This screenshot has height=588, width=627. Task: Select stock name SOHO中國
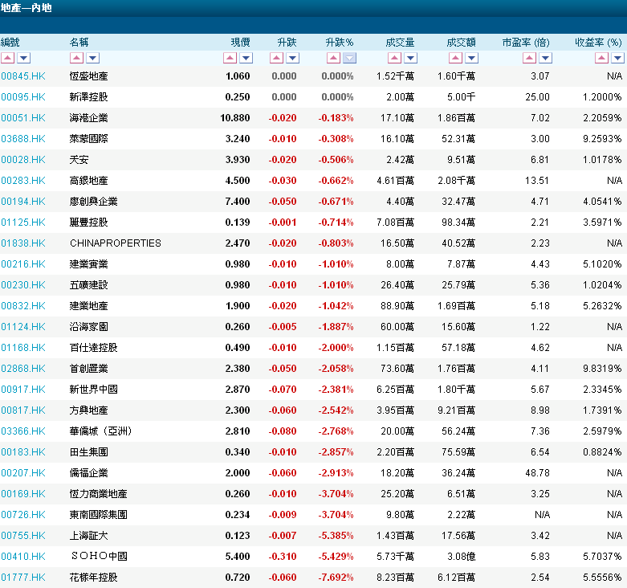pos(100,556)
